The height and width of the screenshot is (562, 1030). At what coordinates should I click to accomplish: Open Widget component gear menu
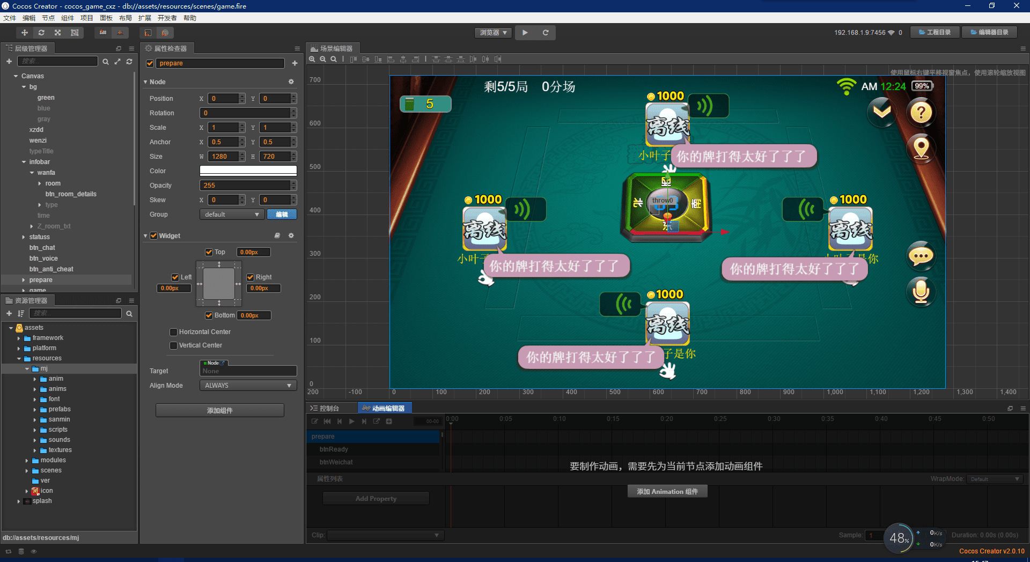click(291, 236)
